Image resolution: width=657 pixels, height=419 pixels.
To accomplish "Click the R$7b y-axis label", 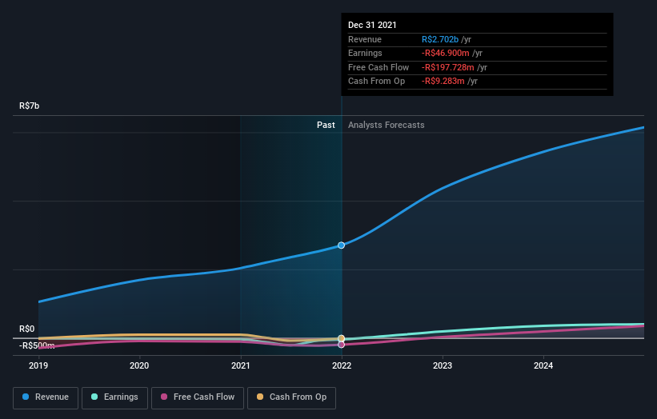I will pyautogui.click(x=30, y=106).
